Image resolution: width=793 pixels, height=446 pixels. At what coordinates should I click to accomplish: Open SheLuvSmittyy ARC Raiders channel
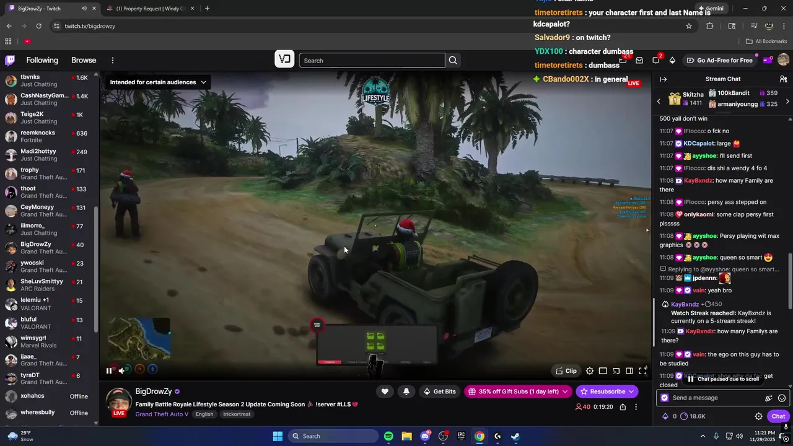[48, 285]
